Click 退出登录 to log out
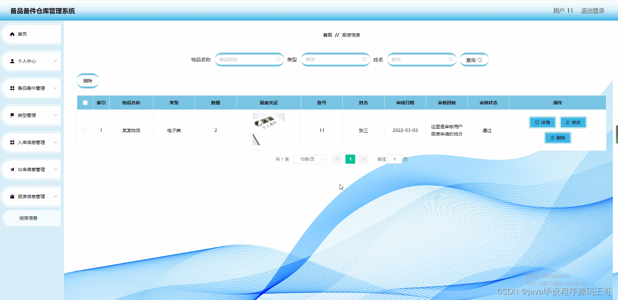Viewport: 618px width, 300px height. point(592,11)
